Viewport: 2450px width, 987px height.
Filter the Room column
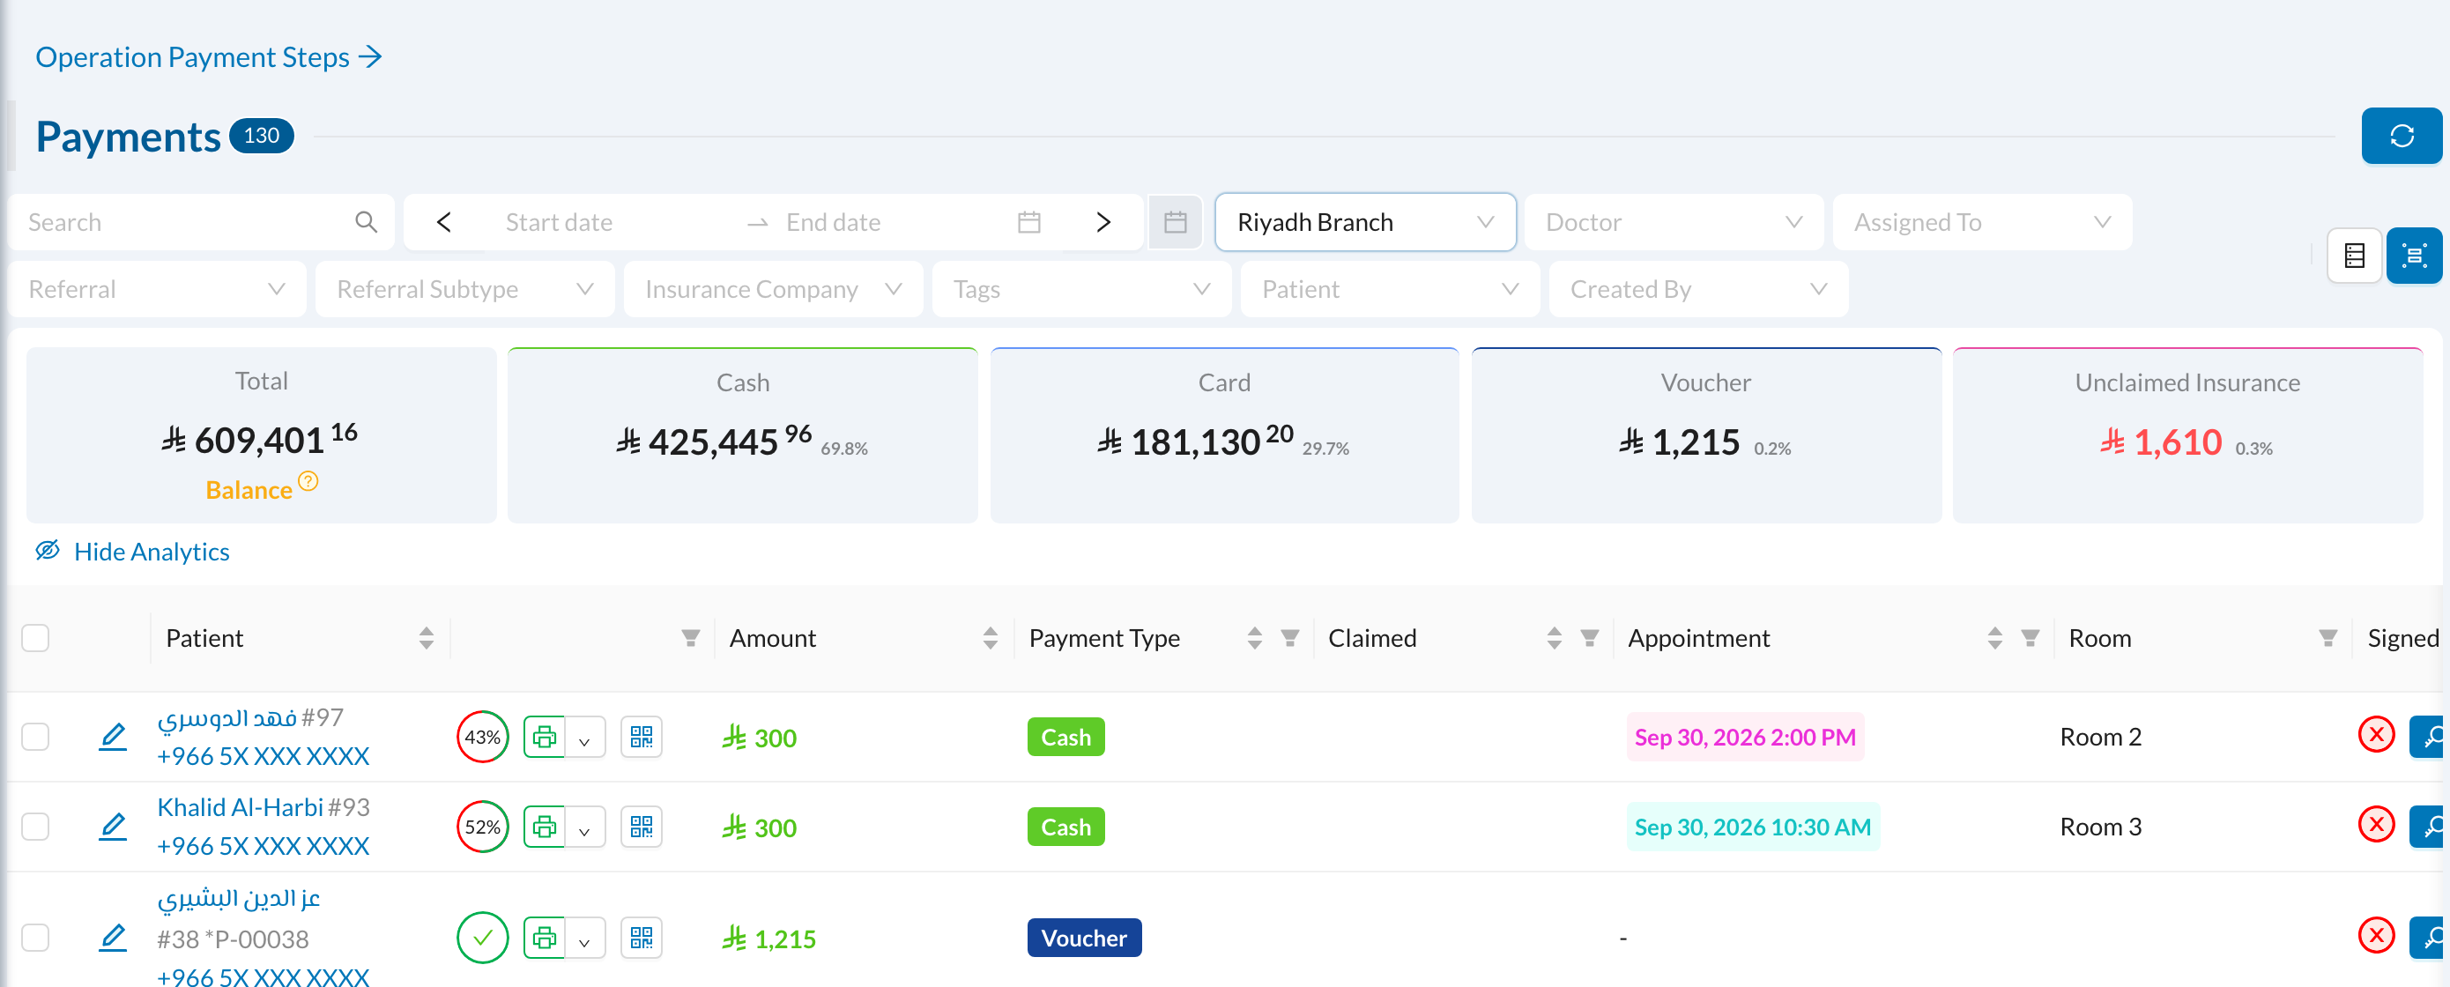2327,638
